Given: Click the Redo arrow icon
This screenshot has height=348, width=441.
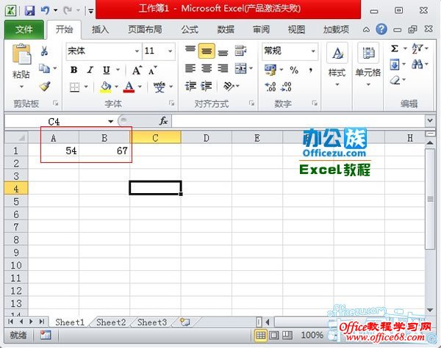Looking at the screenshot, I should (x=68, y=11).
